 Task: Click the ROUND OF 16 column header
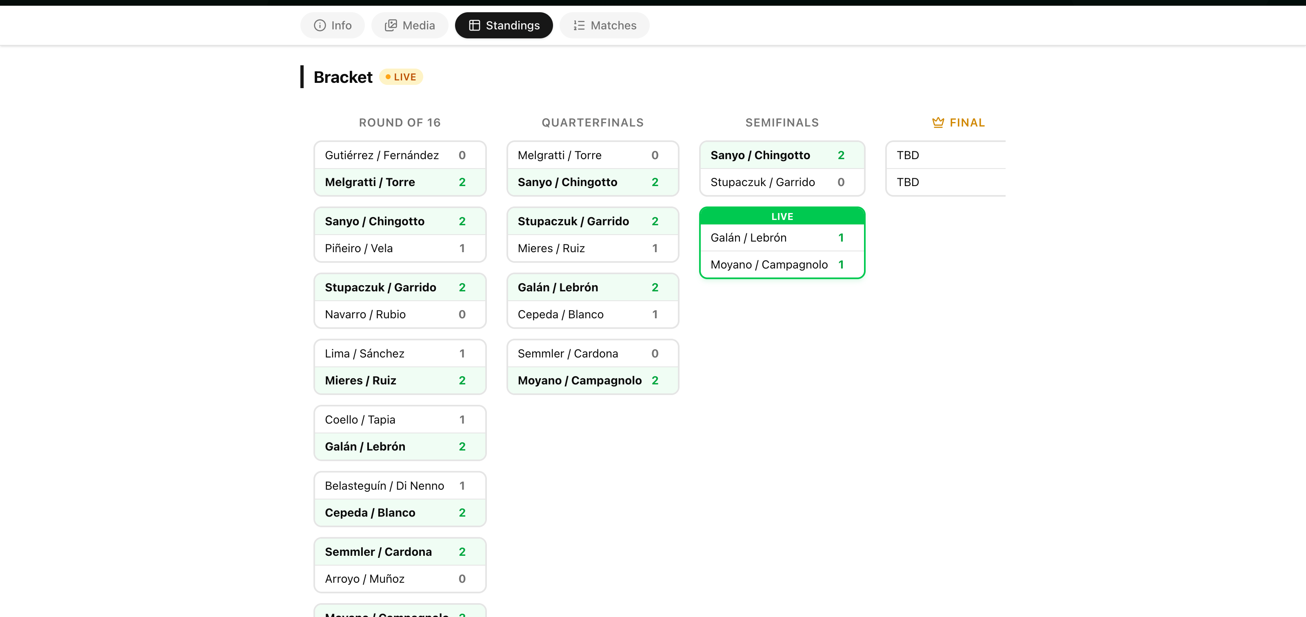(x=400, y=123)
